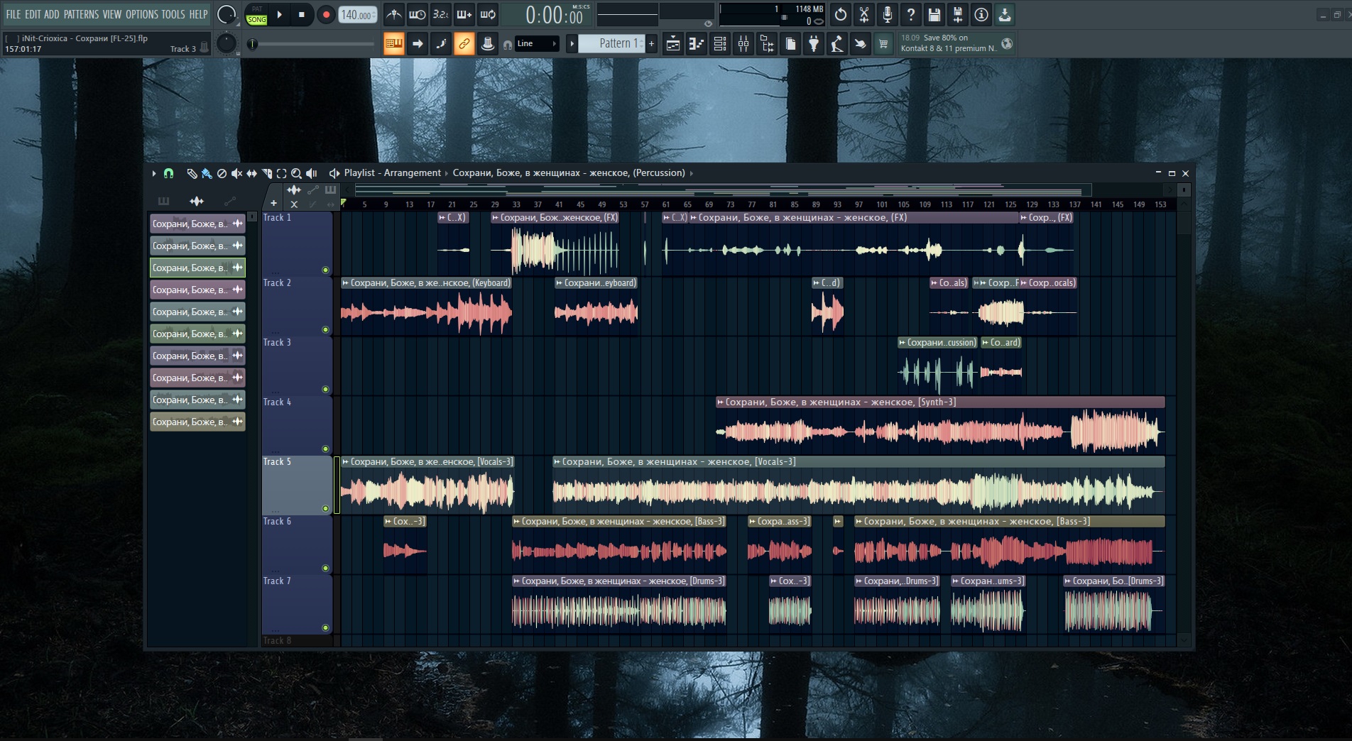Arm the red Record button

(x=326, y=14)
